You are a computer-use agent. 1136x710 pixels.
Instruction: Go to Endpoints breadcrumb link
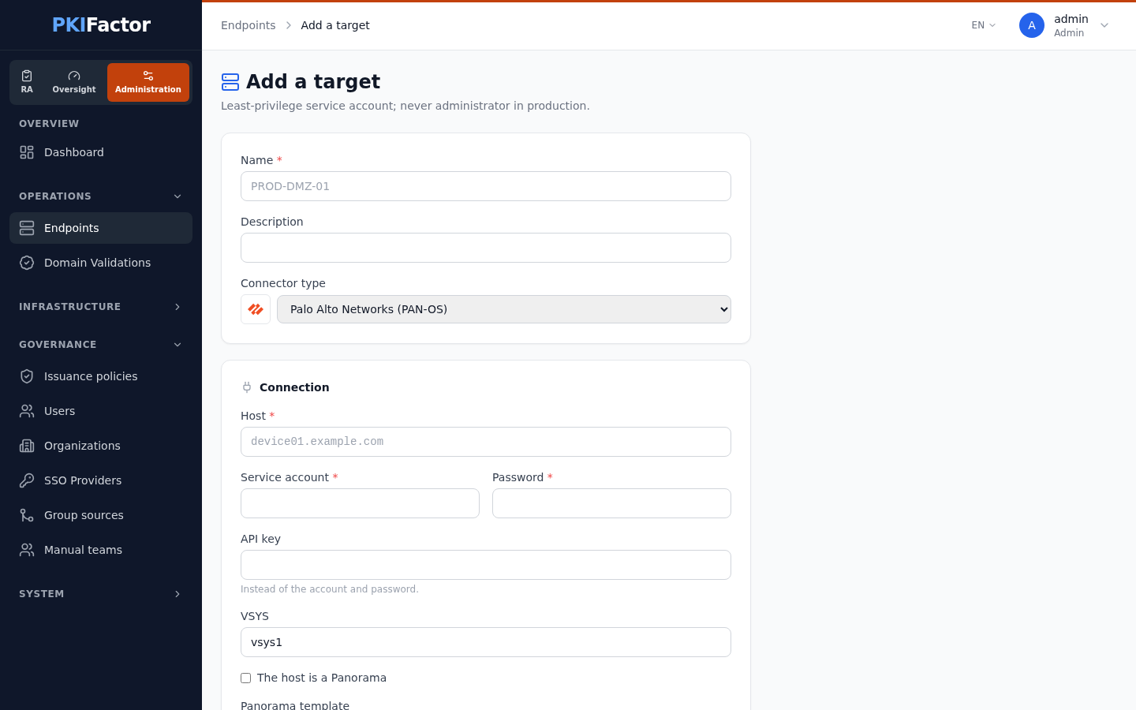pyautogui.click(x=248, y=25)
